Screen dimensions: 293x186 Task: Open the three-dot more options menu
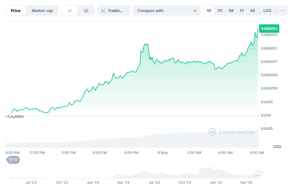click(282, 11)
